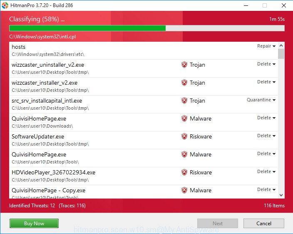Viewport: 293px width, 234px height.
Task: Open the Quarantine dropdown for src_srv_installcapital_intl.exe
Action: [x=261, y=100]
